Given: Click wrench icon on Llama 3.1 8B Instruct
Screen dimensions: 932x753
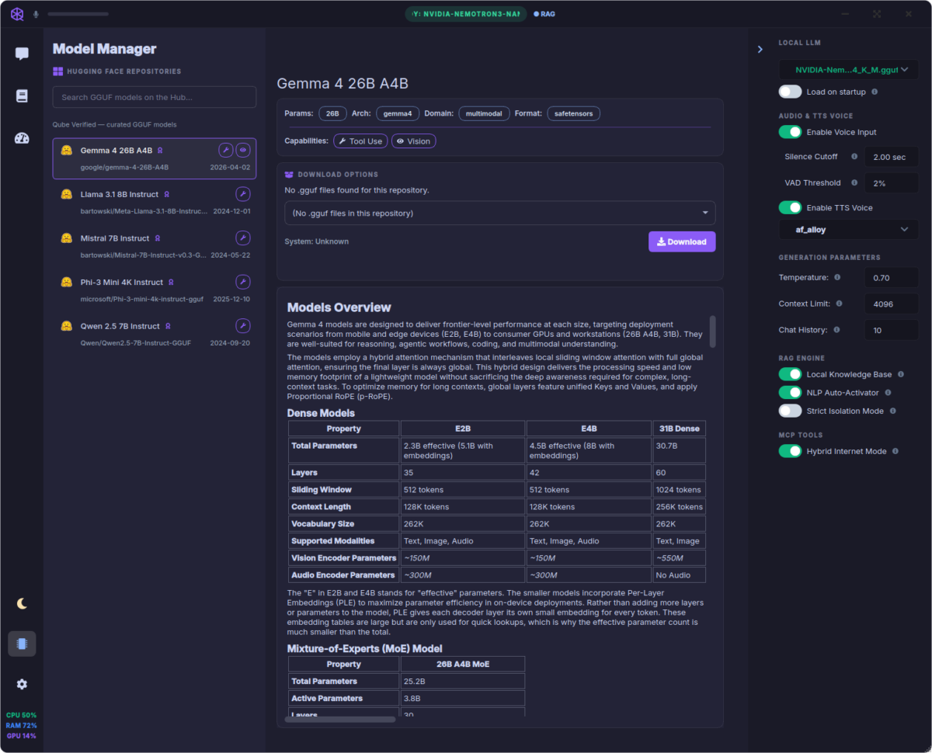Looking at the screenshot, I should 243,194.
